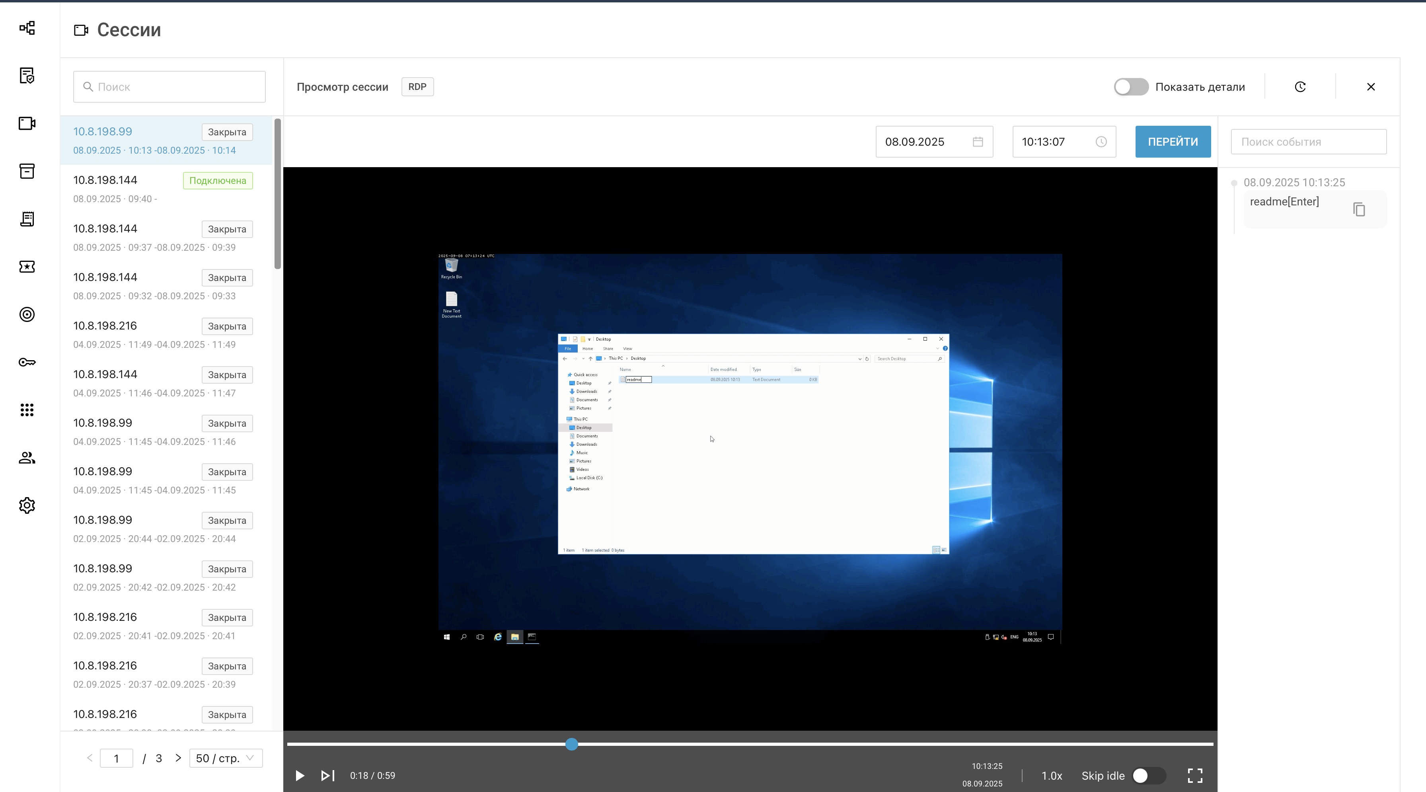This screenshot has width=1426, height=792.
Task: Click the key icon in sidebar
Action: click(27, 362)
